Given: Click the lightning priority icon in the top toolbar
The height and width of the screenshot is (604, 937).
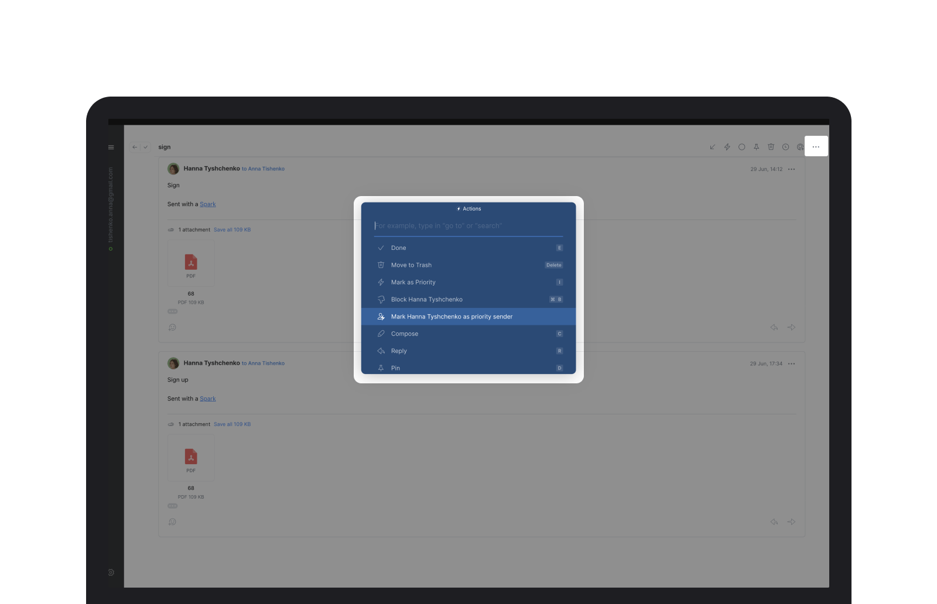Looking at the screenshot, I should click(727, 147).
